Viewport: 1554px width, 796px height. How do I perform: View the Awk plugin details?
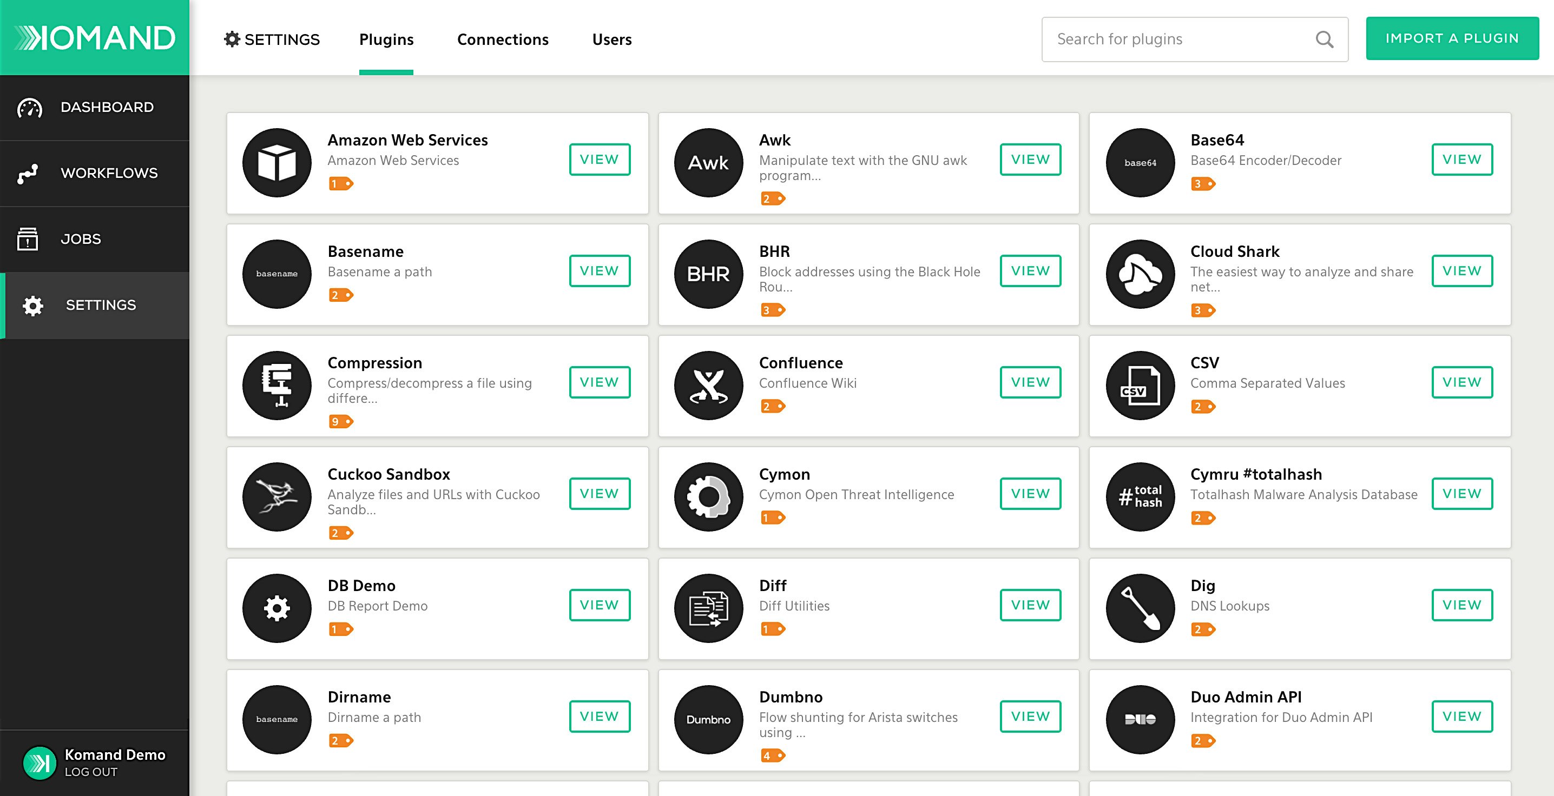coord(1030,159)
